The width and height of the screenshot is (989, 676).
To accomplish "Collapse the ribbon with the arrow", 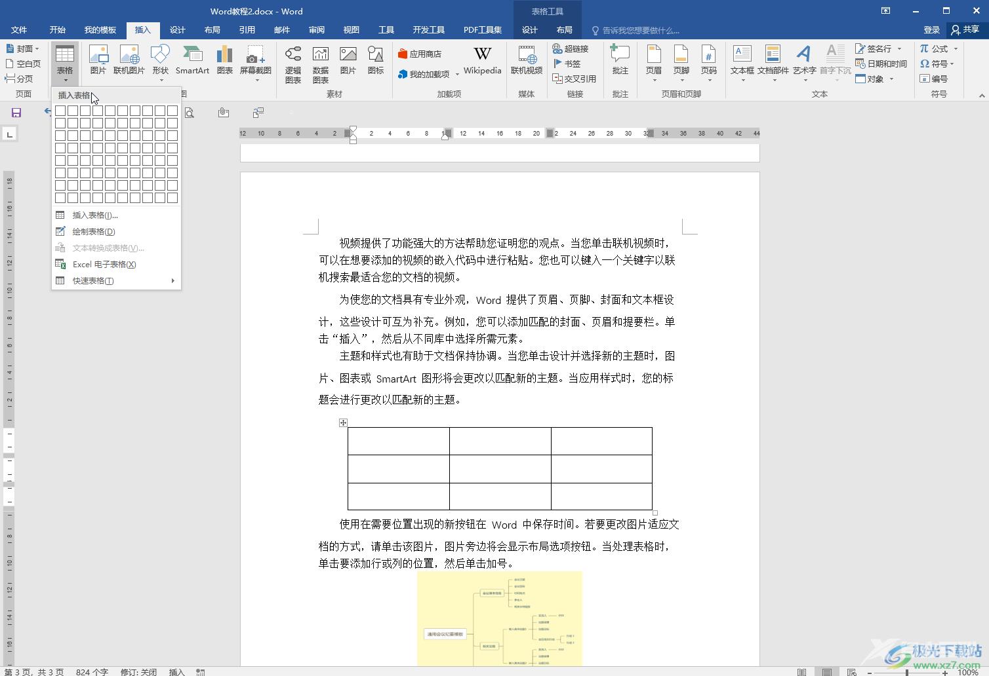I will [x=982, y=96].
